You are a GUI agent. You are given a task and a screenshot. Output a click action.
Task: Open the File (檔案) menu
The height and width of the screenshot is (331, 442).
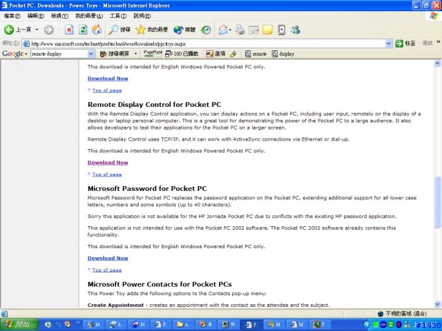[x=12, y=16]
